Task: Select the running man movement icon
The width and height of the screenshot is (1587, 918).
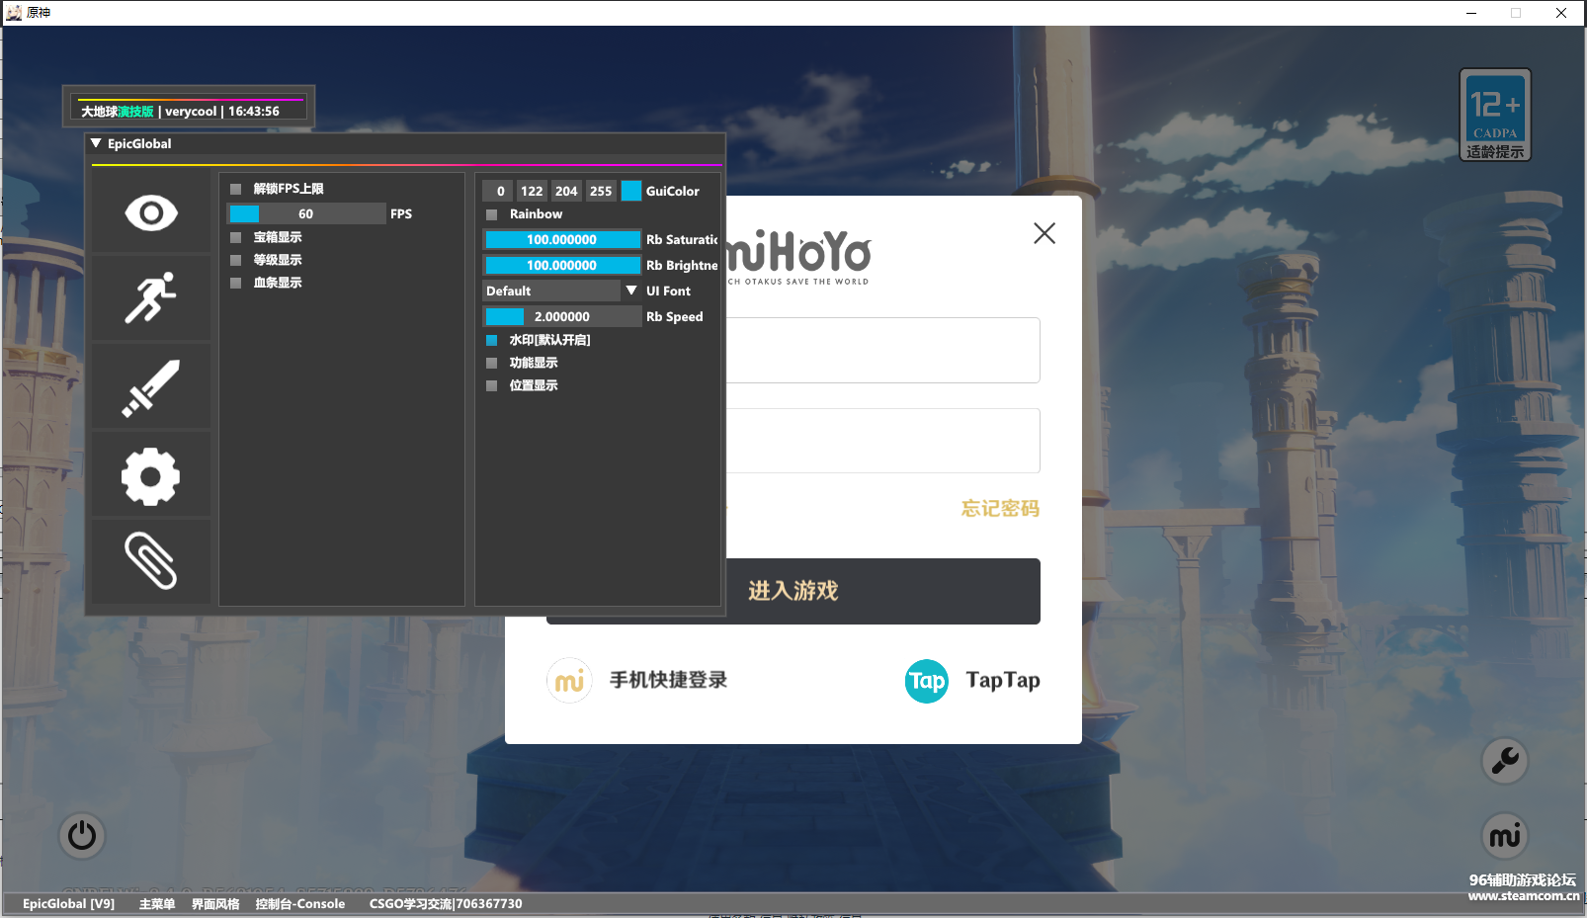Action: coord(151,297)
